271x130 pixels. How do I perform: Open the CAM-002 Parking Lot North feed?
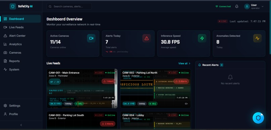click(x=156, y=88)
